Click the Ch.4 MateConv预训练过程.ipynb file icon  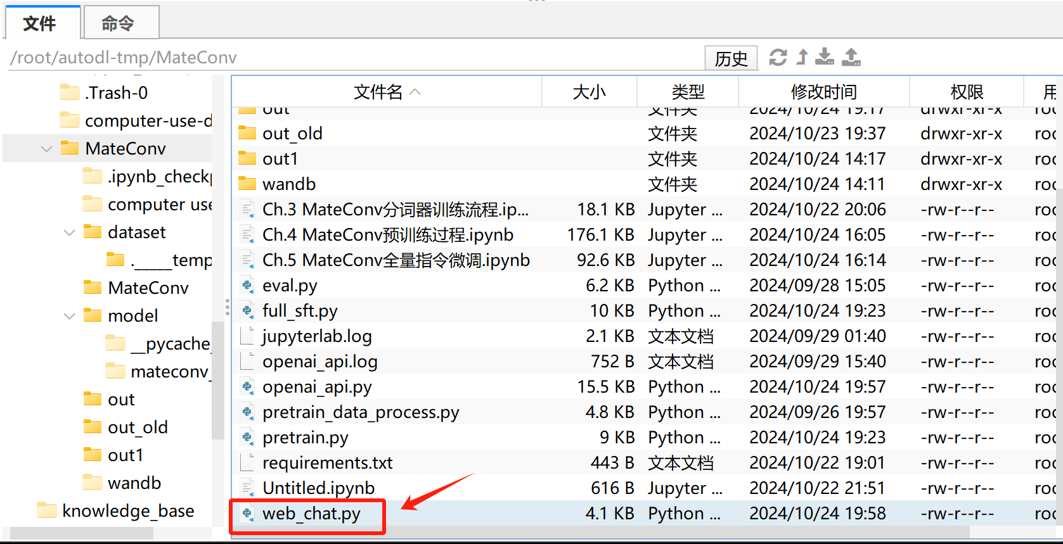(x=247, y=234)
